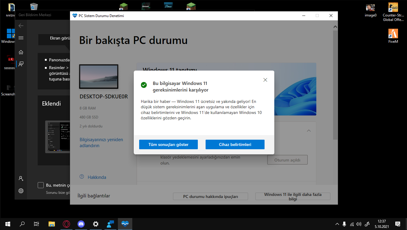Launch File Explorer from the taskbar
Screen dimensions: 407x230
pos(52,224)
